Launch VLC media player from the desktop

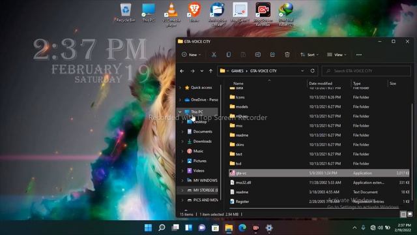coord(171,14)
